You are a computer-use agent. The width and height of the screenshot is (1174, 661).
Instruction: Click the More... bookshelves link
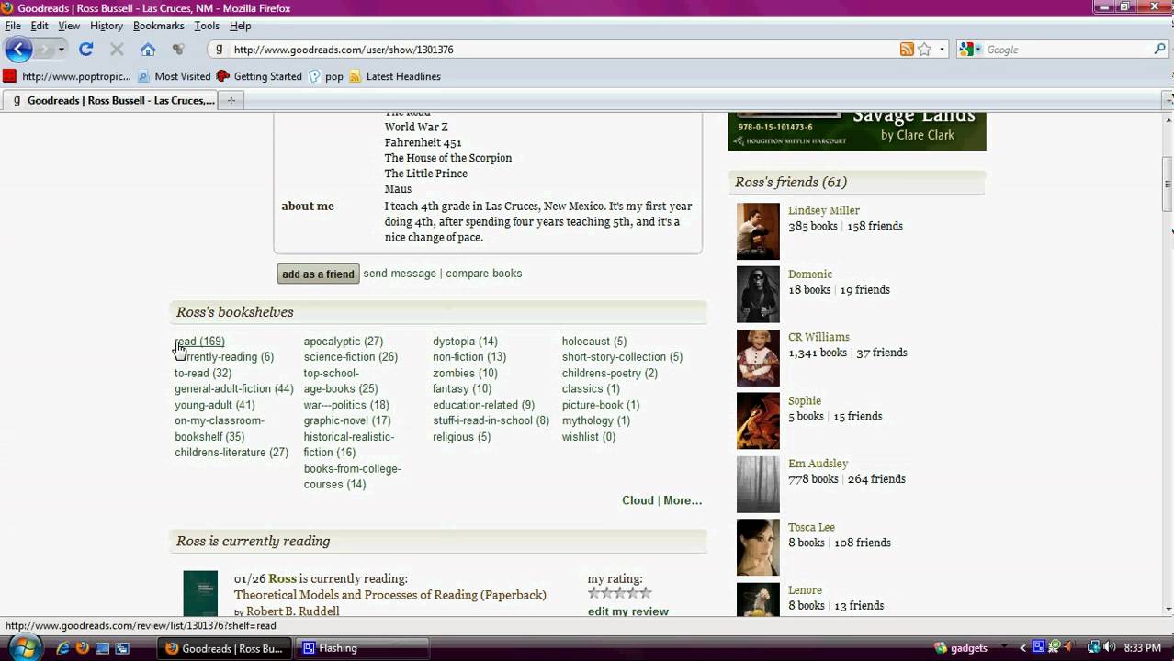tap(683, 500)
